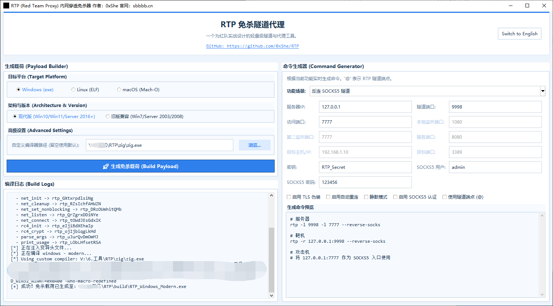The image size is (553, 306).
Task: Click the '# 攻击机' comment in preview
Action: (x=300, y=252)
